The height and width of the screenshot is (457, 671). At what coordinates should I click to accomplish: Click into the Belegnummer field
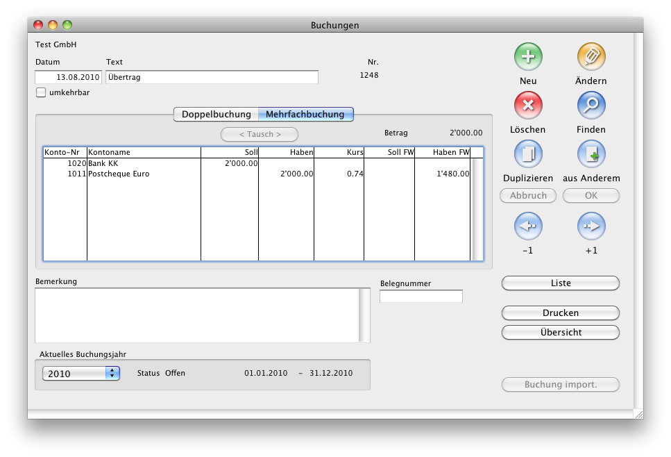tap(421, 297)
